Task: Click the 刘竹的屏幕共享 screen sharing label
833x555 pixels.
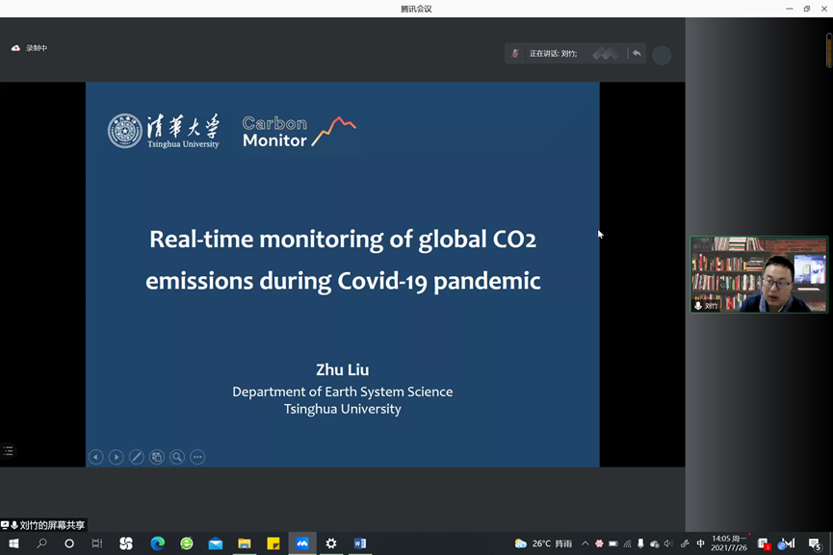Action: tap(44, 525)
